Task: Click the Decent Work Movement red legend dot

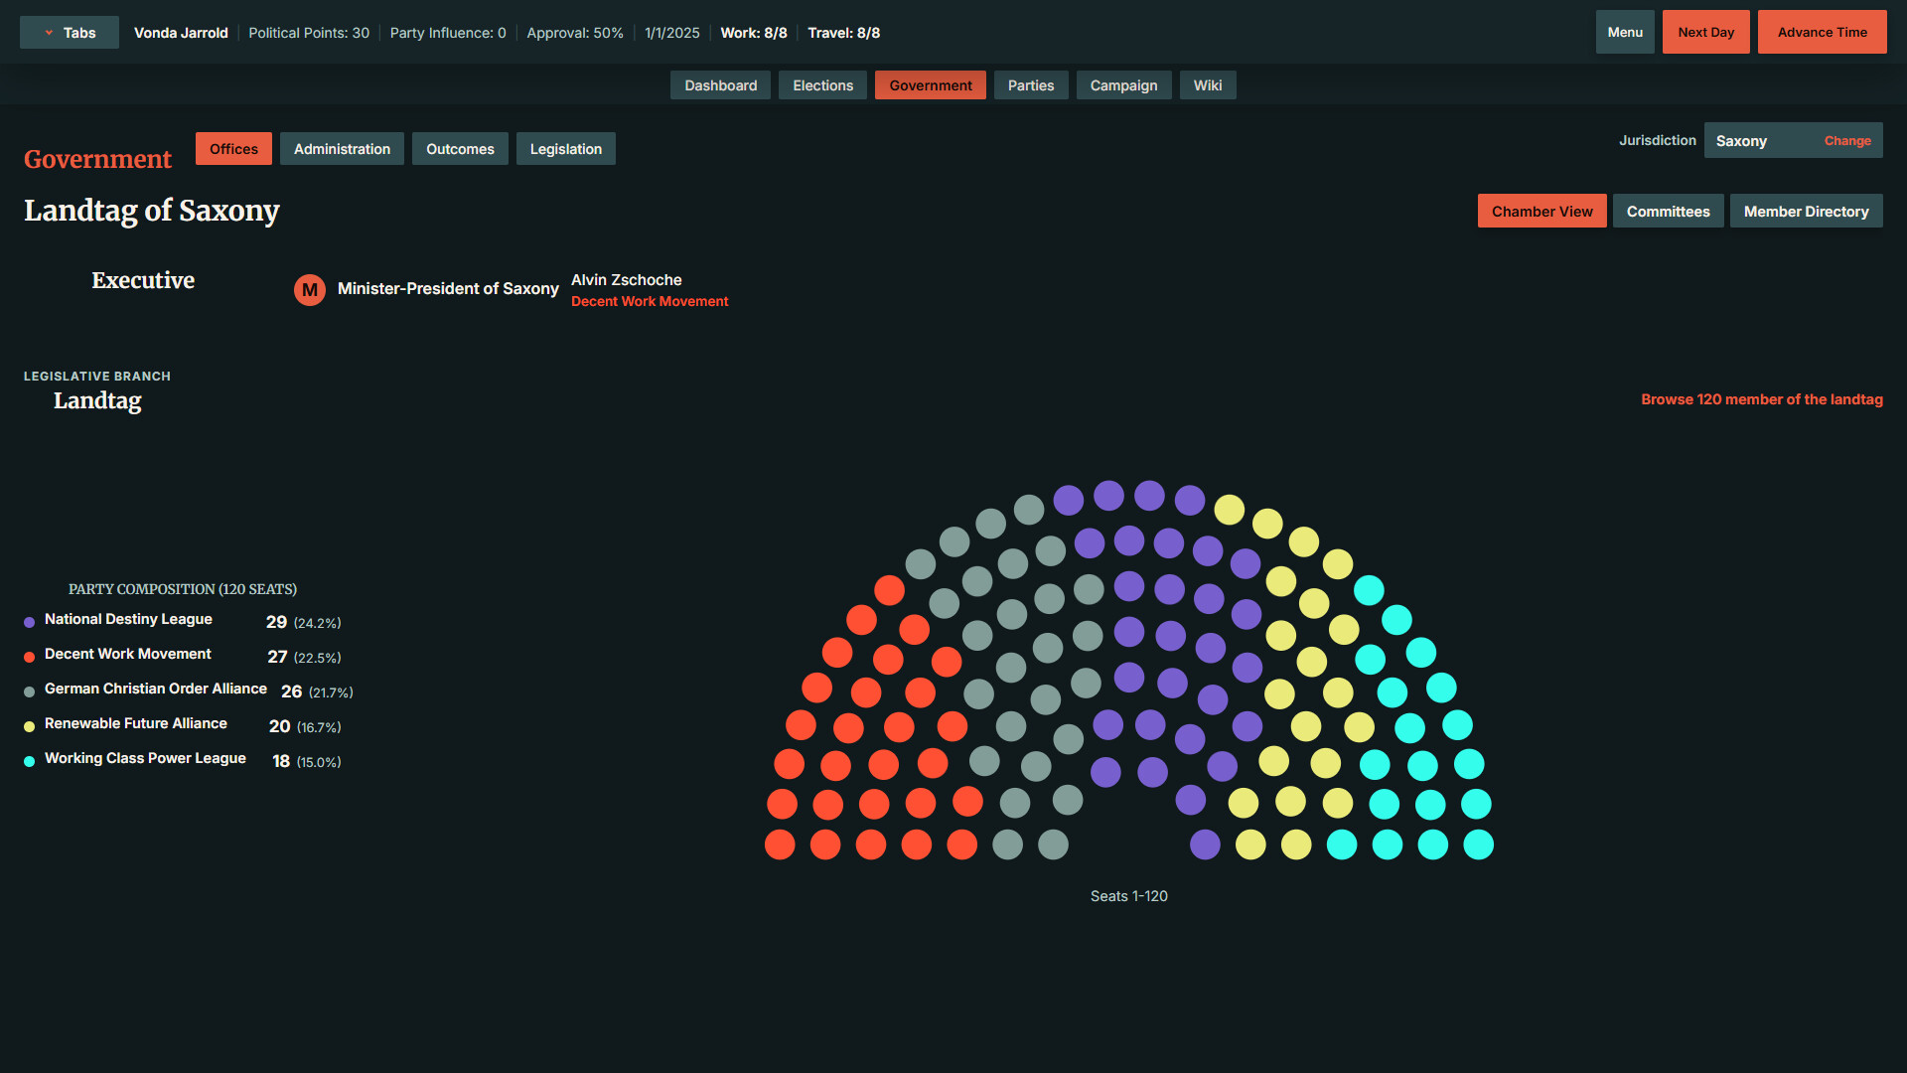Action: click(x=30, y=657)
